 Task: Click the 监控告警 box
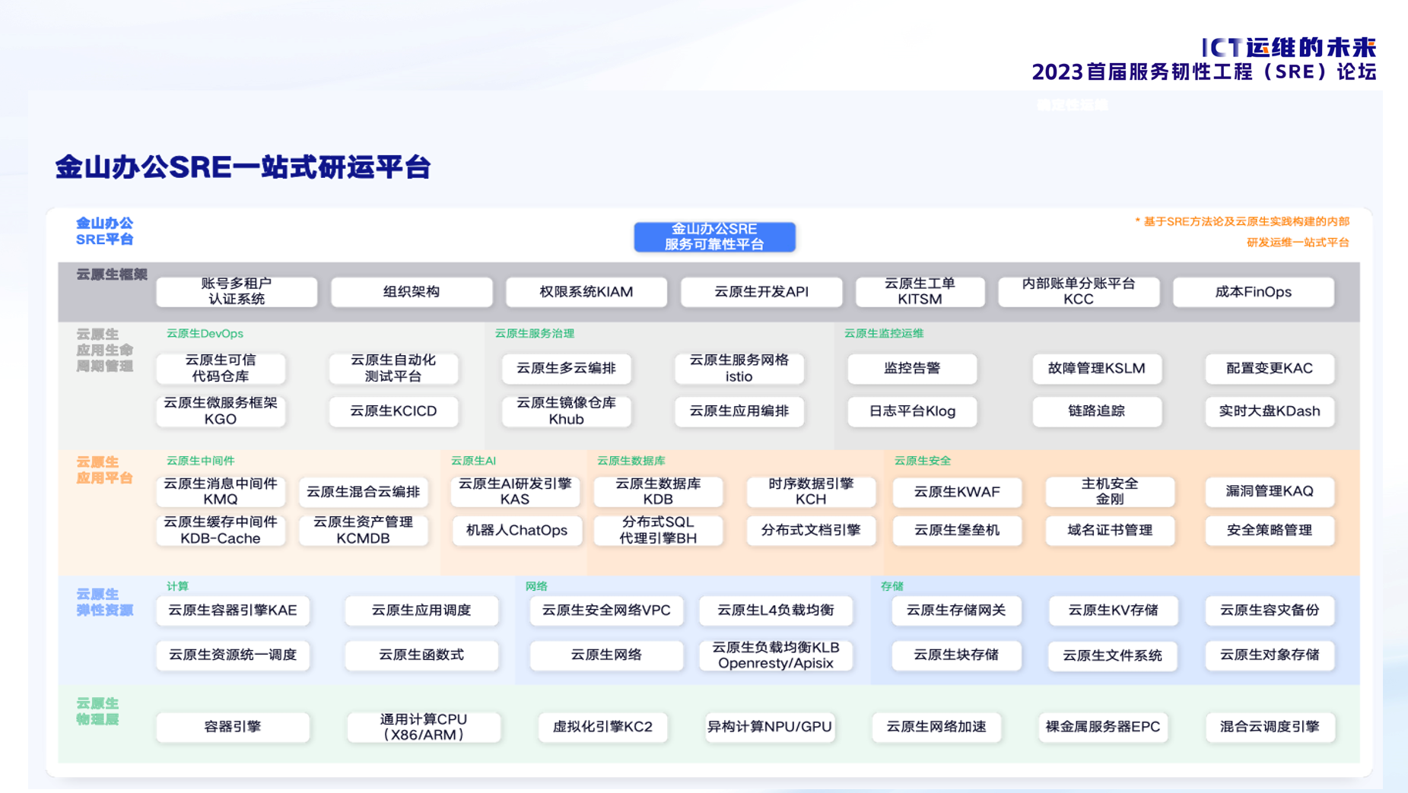point(912,368)
